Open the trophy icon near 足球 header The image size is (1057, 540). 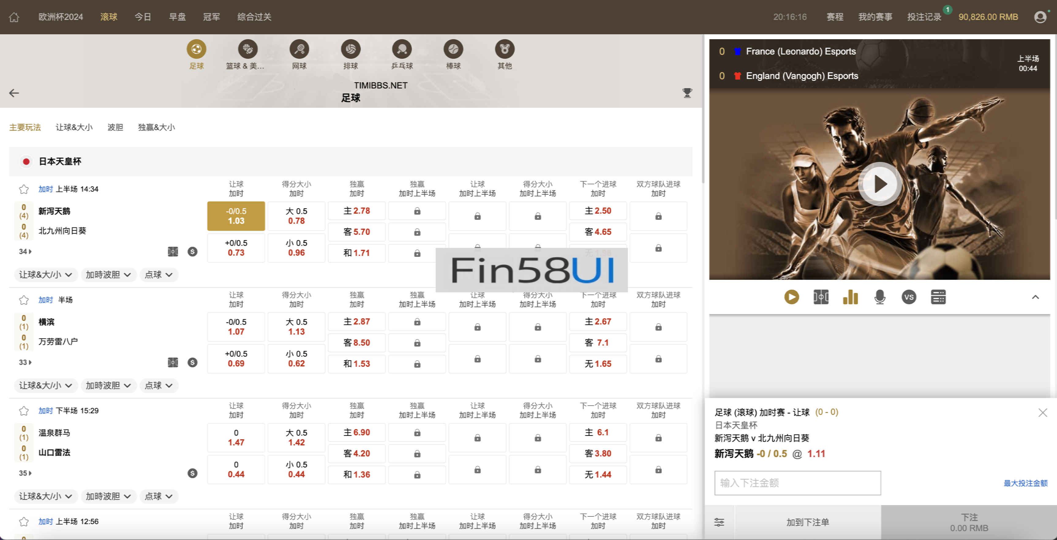click(687, 93)
